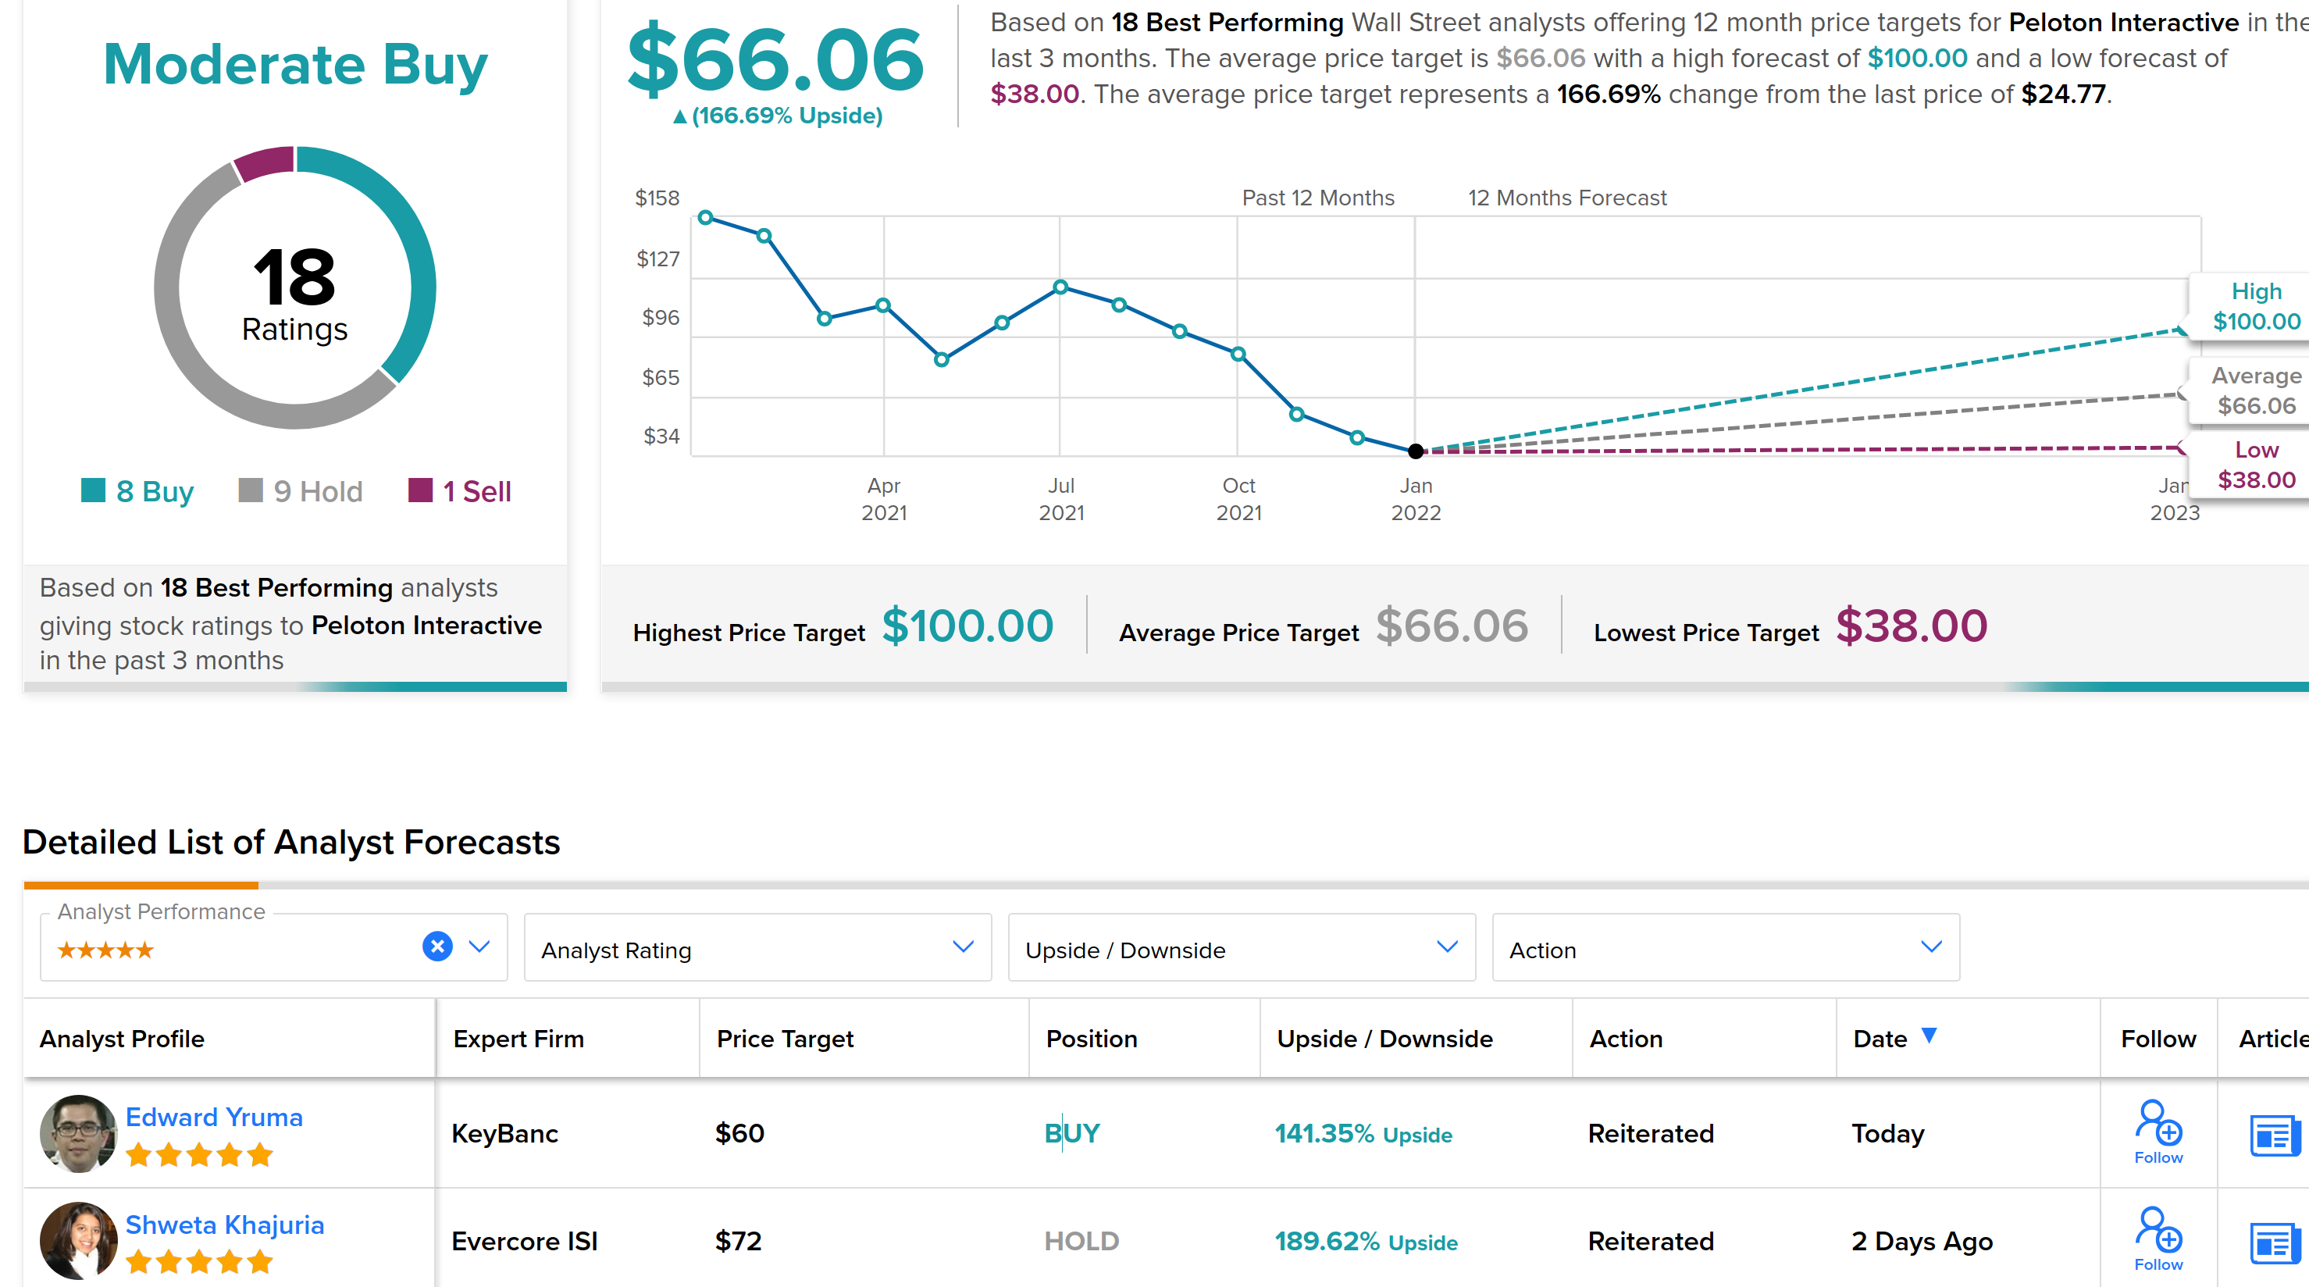Click Shweta Khajuria's profile photo
The height and width of the screenshot is (1287, 2309).
(78, 1240)
